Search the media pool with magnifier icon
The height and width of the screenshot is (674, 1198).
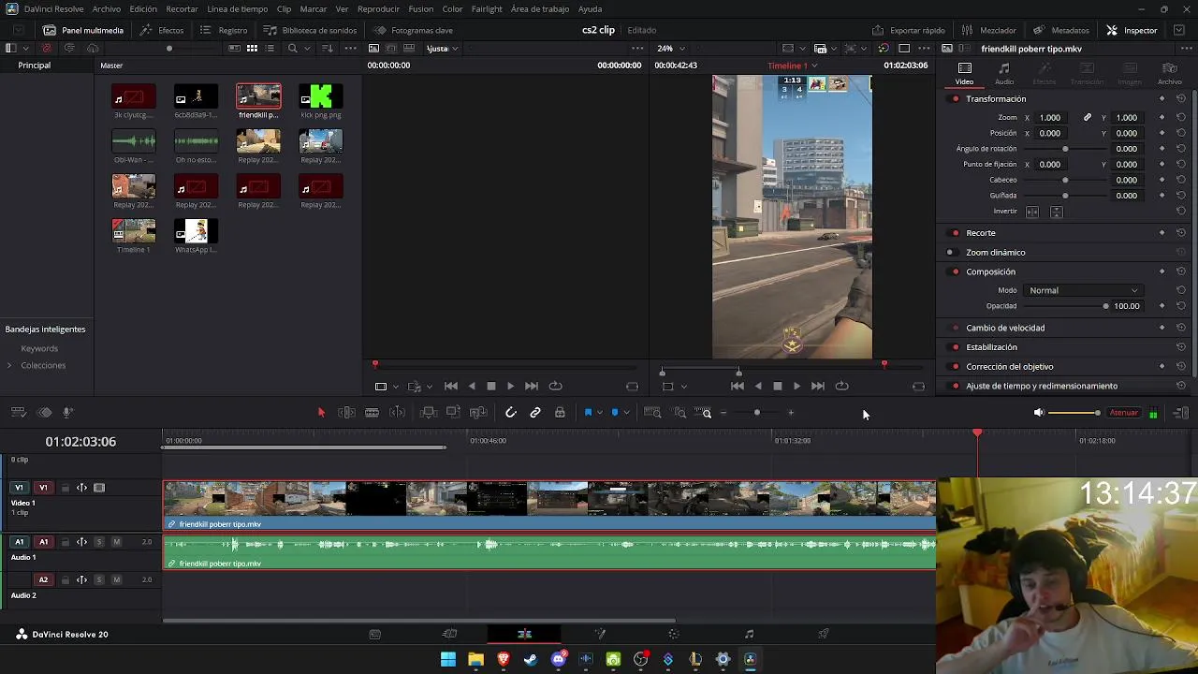tap(293, 48)
